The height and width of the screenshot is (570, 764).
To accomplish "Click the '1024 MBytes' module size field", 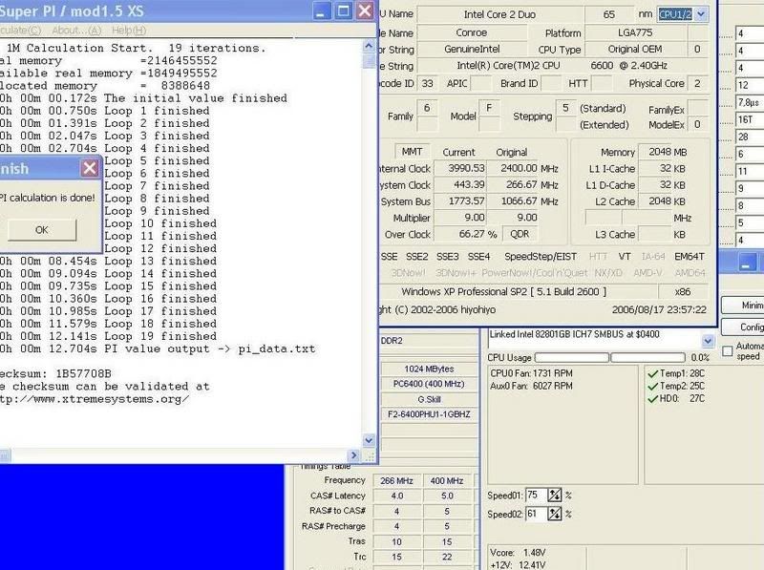I will tap(429, 369).
